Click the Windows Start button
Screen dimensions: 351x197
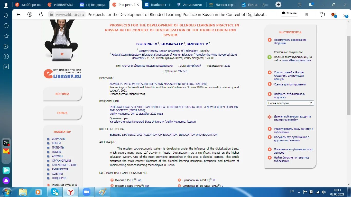tap(6, 192)
